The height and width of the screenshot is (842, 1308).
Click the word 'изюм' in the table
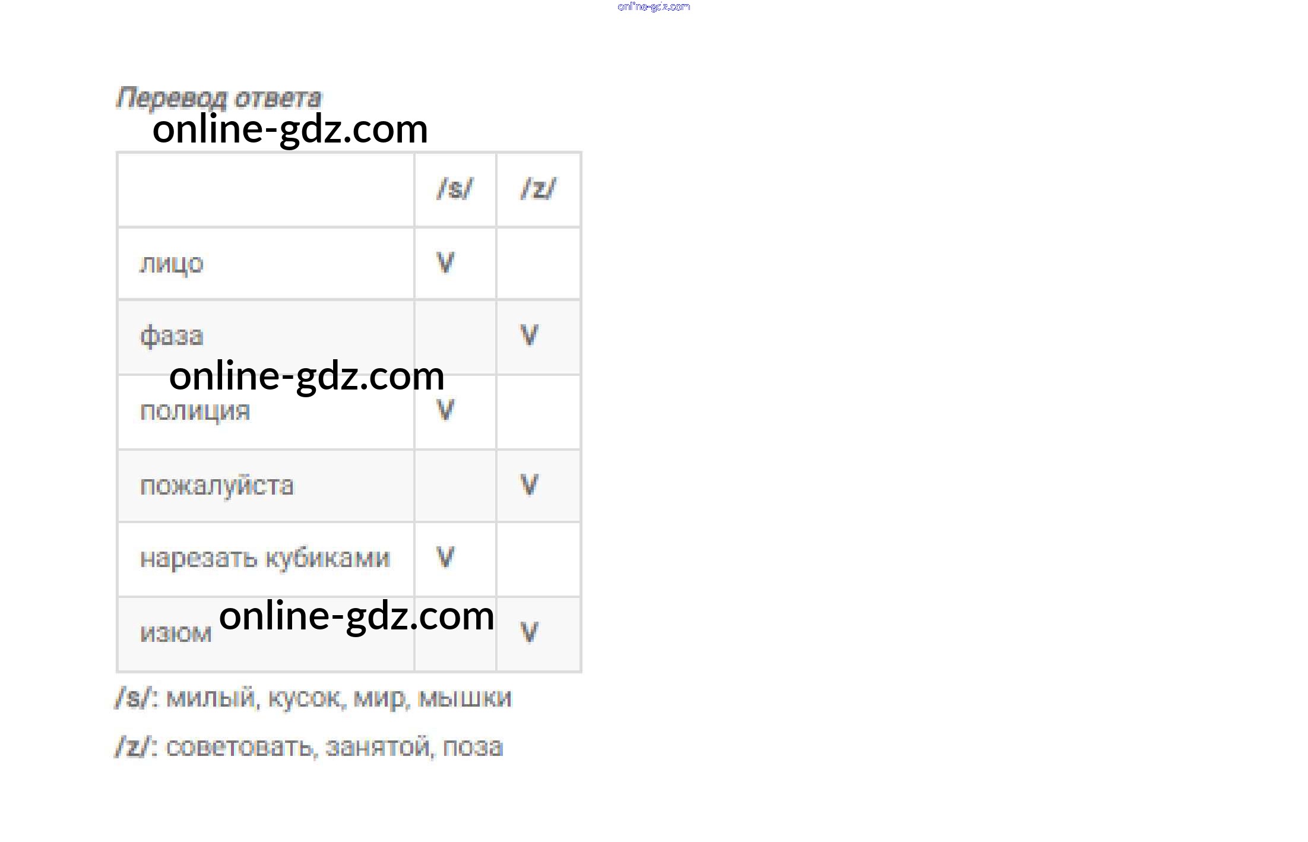tap(176, 634)
